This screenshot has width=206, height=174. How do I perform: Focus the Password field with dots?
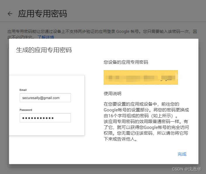pyautogui.click(x=45, y=118)
